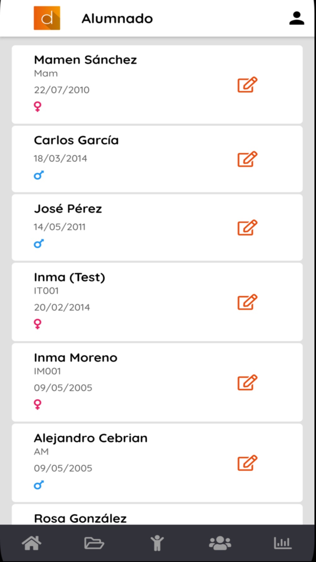This screenshot has width=316, height=562.
Task: Switch to the student figure tab
Action: click(x=157, y=543)
